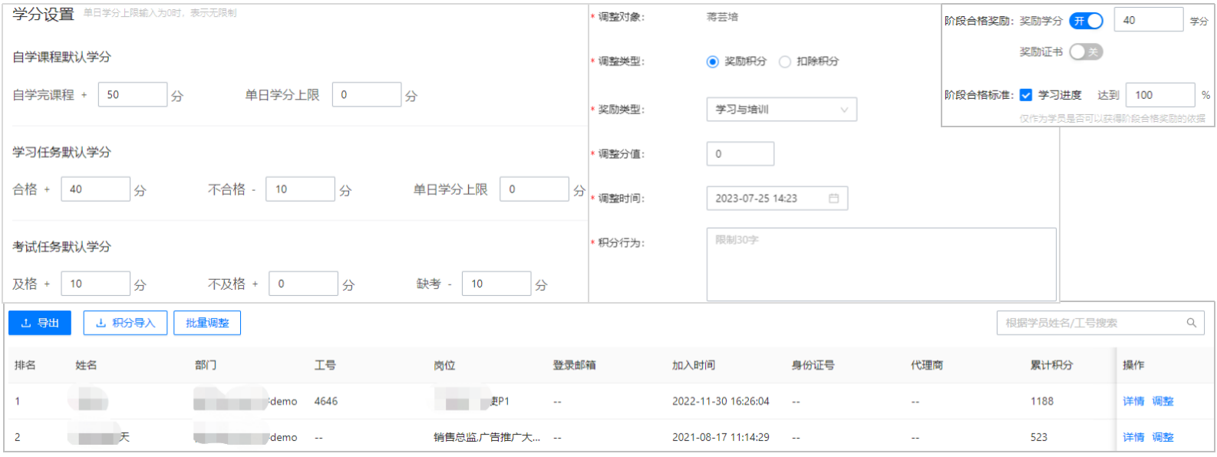Uncheck the 学习进度 checkbox
This screenshot has height=457, width=1217.
1026,95
